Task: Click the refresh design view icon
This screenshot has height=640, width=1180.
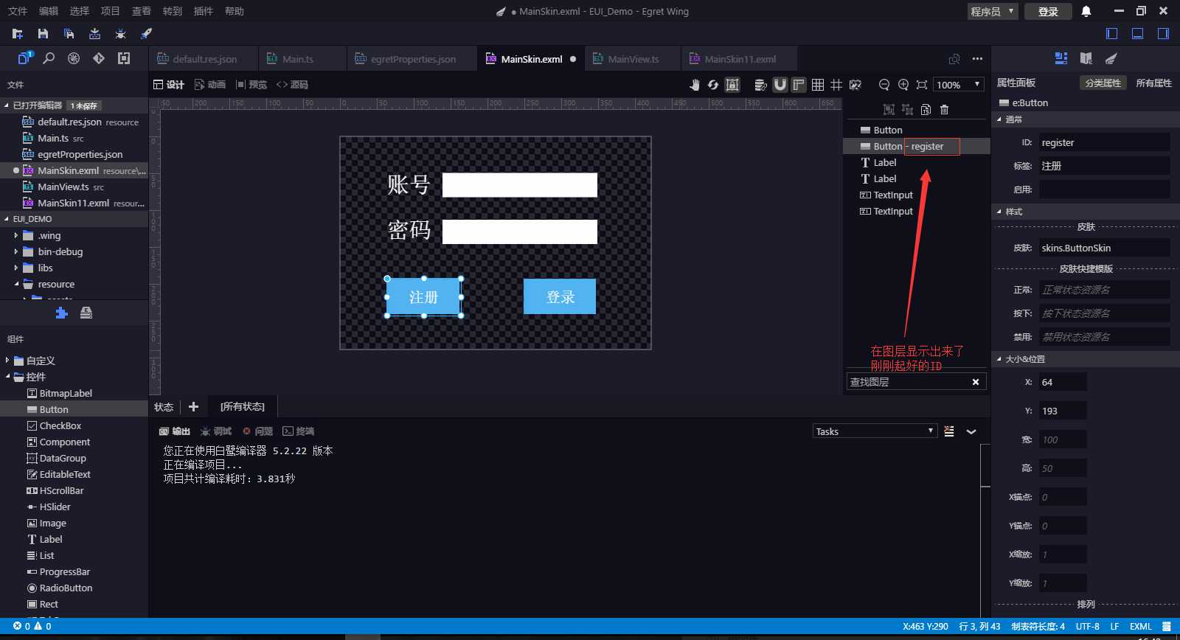Action: tap(713, 85)
